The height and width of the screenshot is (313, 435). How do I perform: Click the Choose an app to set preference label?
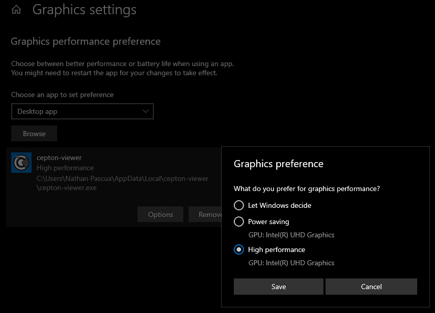[x=62, y=95]
